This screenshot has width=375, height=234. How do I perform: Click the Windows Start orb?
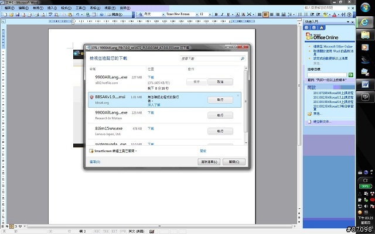(365, 8)
